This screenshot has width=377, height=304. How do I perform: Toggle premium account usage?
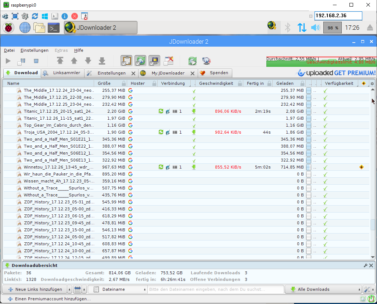coord(154,61)
